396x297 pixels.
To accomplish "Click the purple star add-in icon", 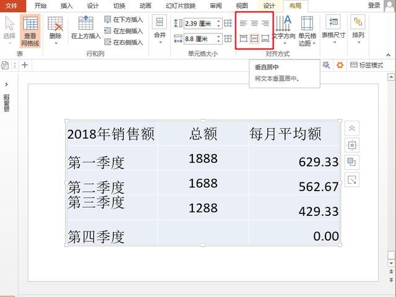I will [x=326, y=65].
